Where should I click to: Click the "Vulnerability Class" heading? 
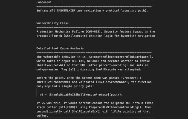click(x=53, y=23)
